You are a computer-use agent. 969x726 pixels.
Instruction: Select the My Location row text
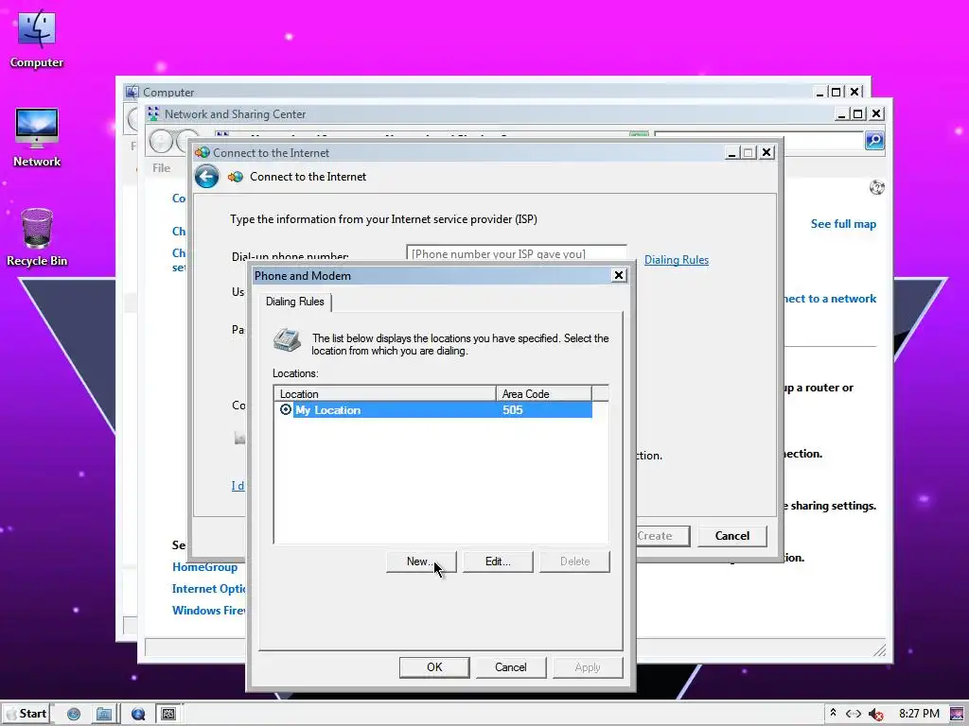[x=327, y=410]
